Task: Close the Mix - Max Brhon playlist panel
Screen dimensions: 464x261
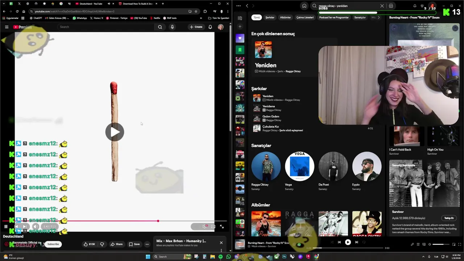Action: [221, 243]
